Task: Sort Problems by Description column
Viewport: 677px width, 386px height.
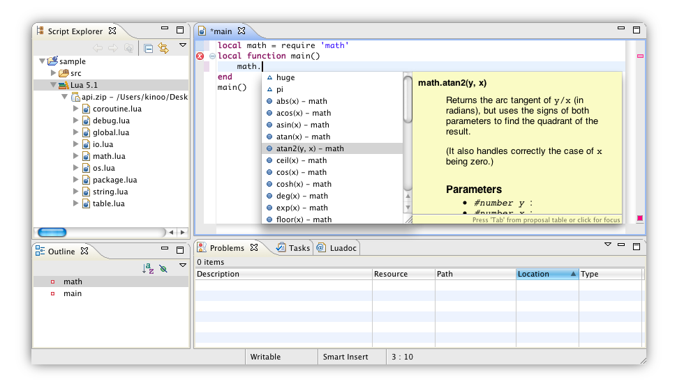Action: point(283,274)
